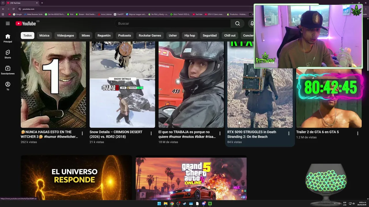
Task: Filter by Música chip
Action: point(44,35)
